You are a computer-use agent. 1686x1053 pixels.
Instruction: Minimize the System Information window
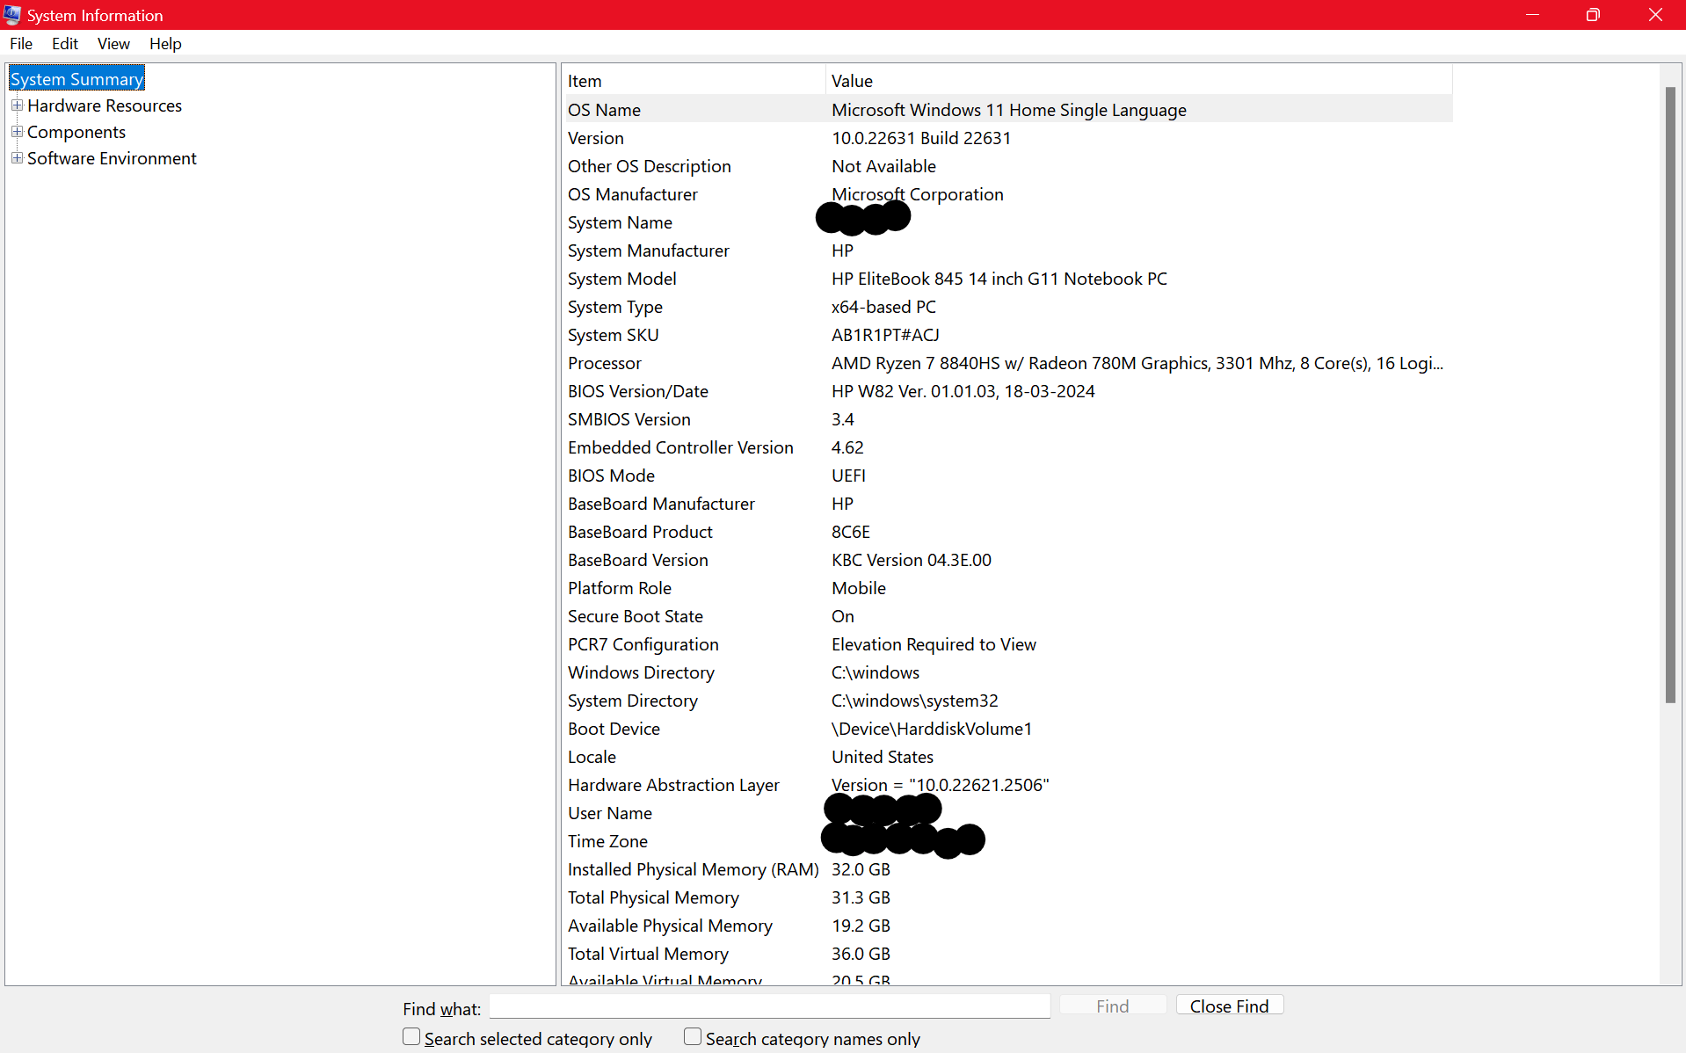tap(1532, 15)
